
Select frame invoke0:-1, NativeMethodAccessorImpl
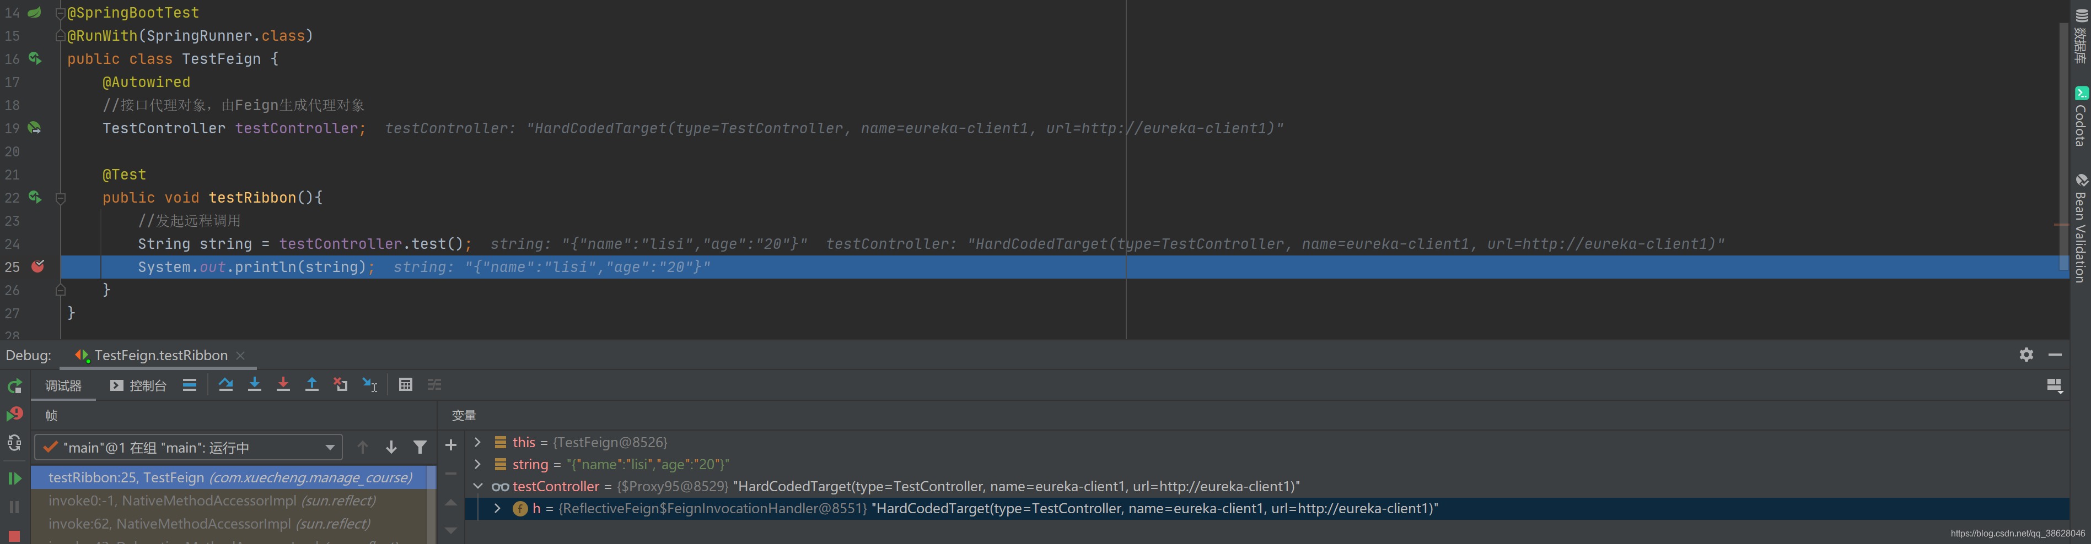pos(229,501)
